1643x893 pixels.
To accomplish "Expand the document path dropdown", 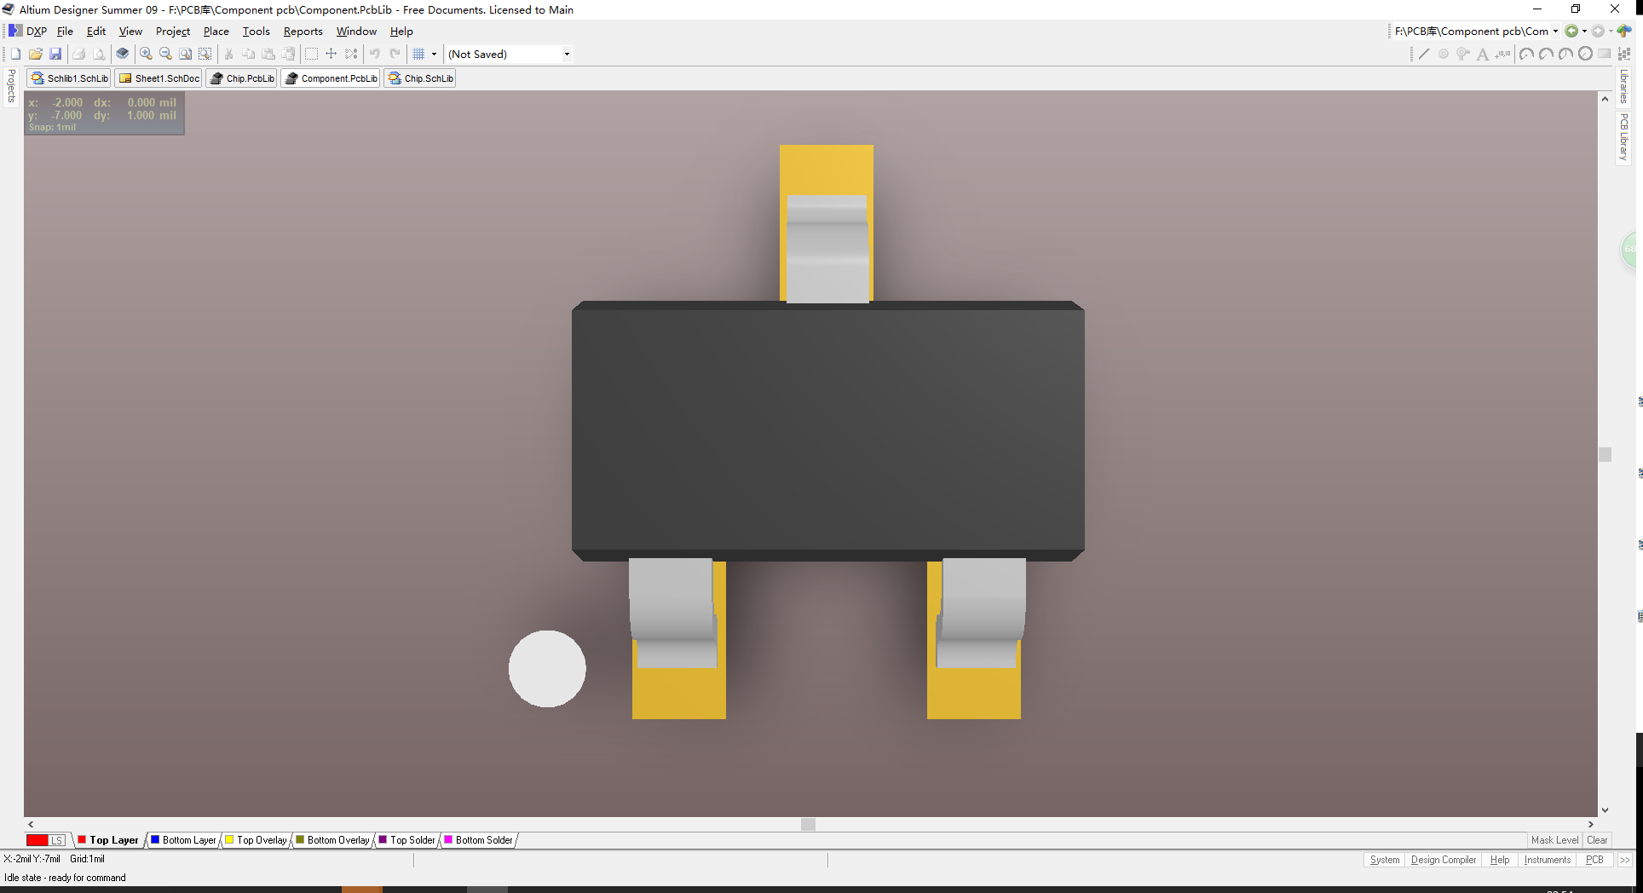I will point(1555,32).
